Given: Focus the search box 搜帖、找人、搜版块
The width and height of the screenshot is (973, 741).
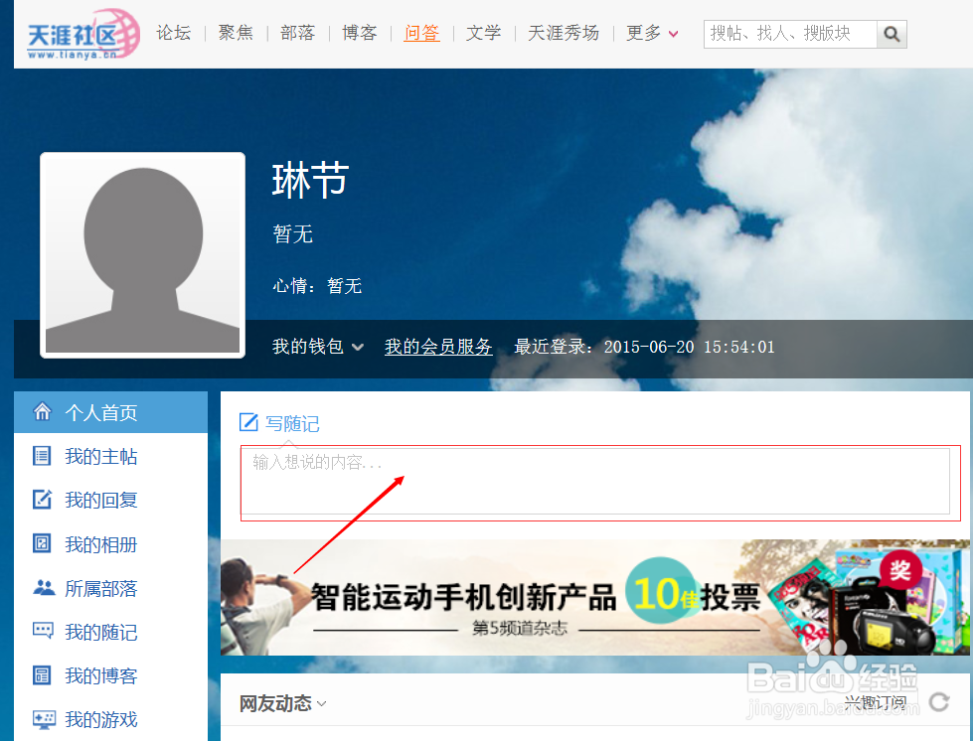Looking at the screenshot, I should 790,34.
